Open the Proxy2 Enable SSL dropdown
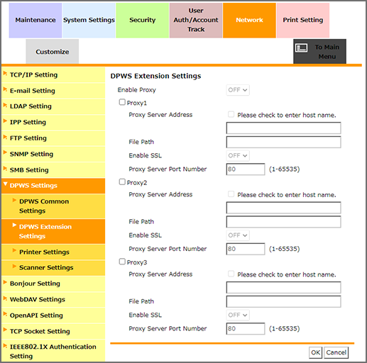Image resolution: width=367 pixels, height=363 pixels. pos(238,235)
